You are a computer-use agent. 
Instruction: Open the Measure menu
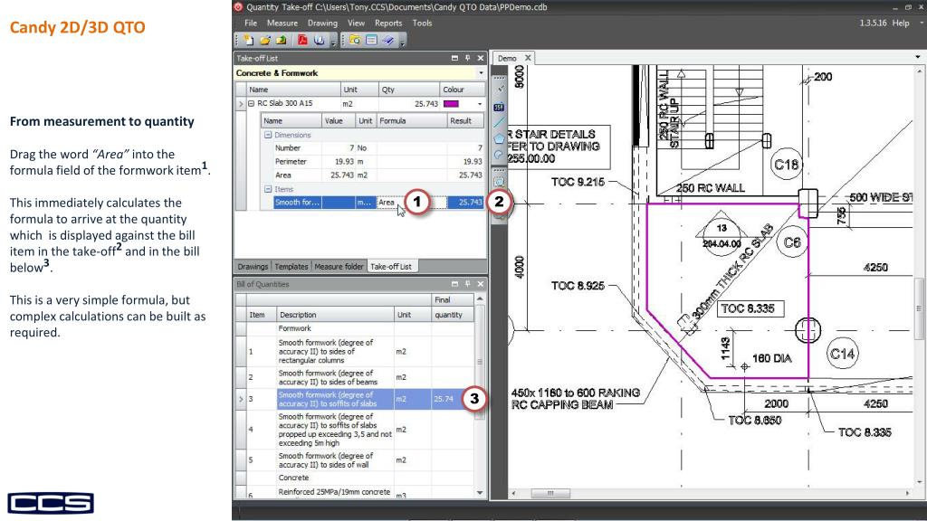(x=282, y=23)
